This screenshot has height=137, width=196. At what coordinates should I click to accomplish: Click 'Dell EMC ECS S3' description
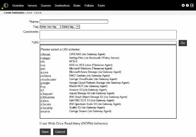92,101
